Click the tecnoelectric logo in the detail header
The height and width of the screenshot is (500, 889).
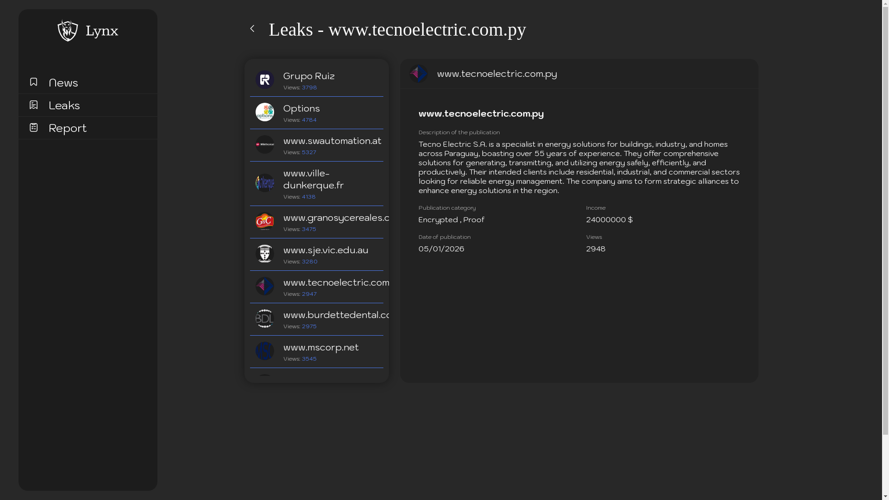[x=419, y=73]
